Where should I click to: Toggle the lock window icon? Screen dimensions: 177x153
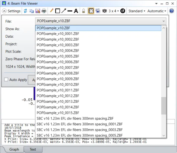[83, 11]
